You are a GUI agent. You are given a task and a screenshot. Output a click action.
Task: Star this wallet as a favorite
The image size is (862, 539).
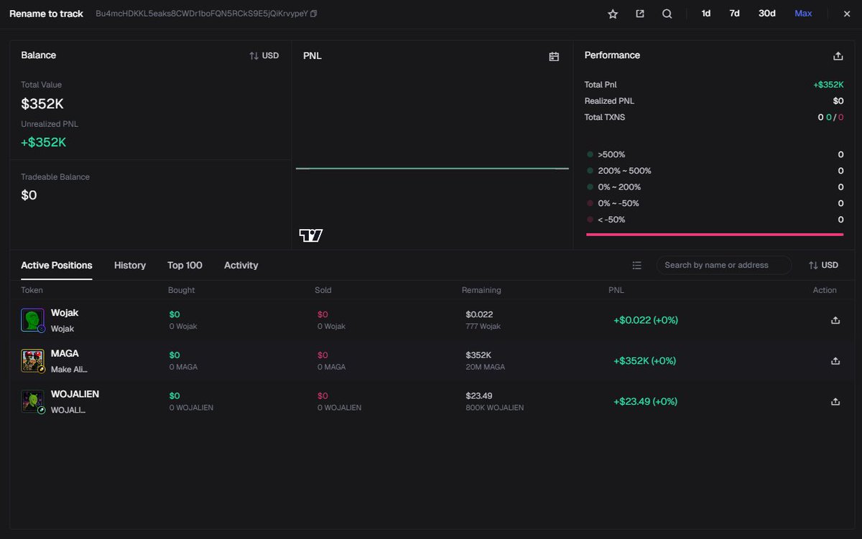point(613,14)
